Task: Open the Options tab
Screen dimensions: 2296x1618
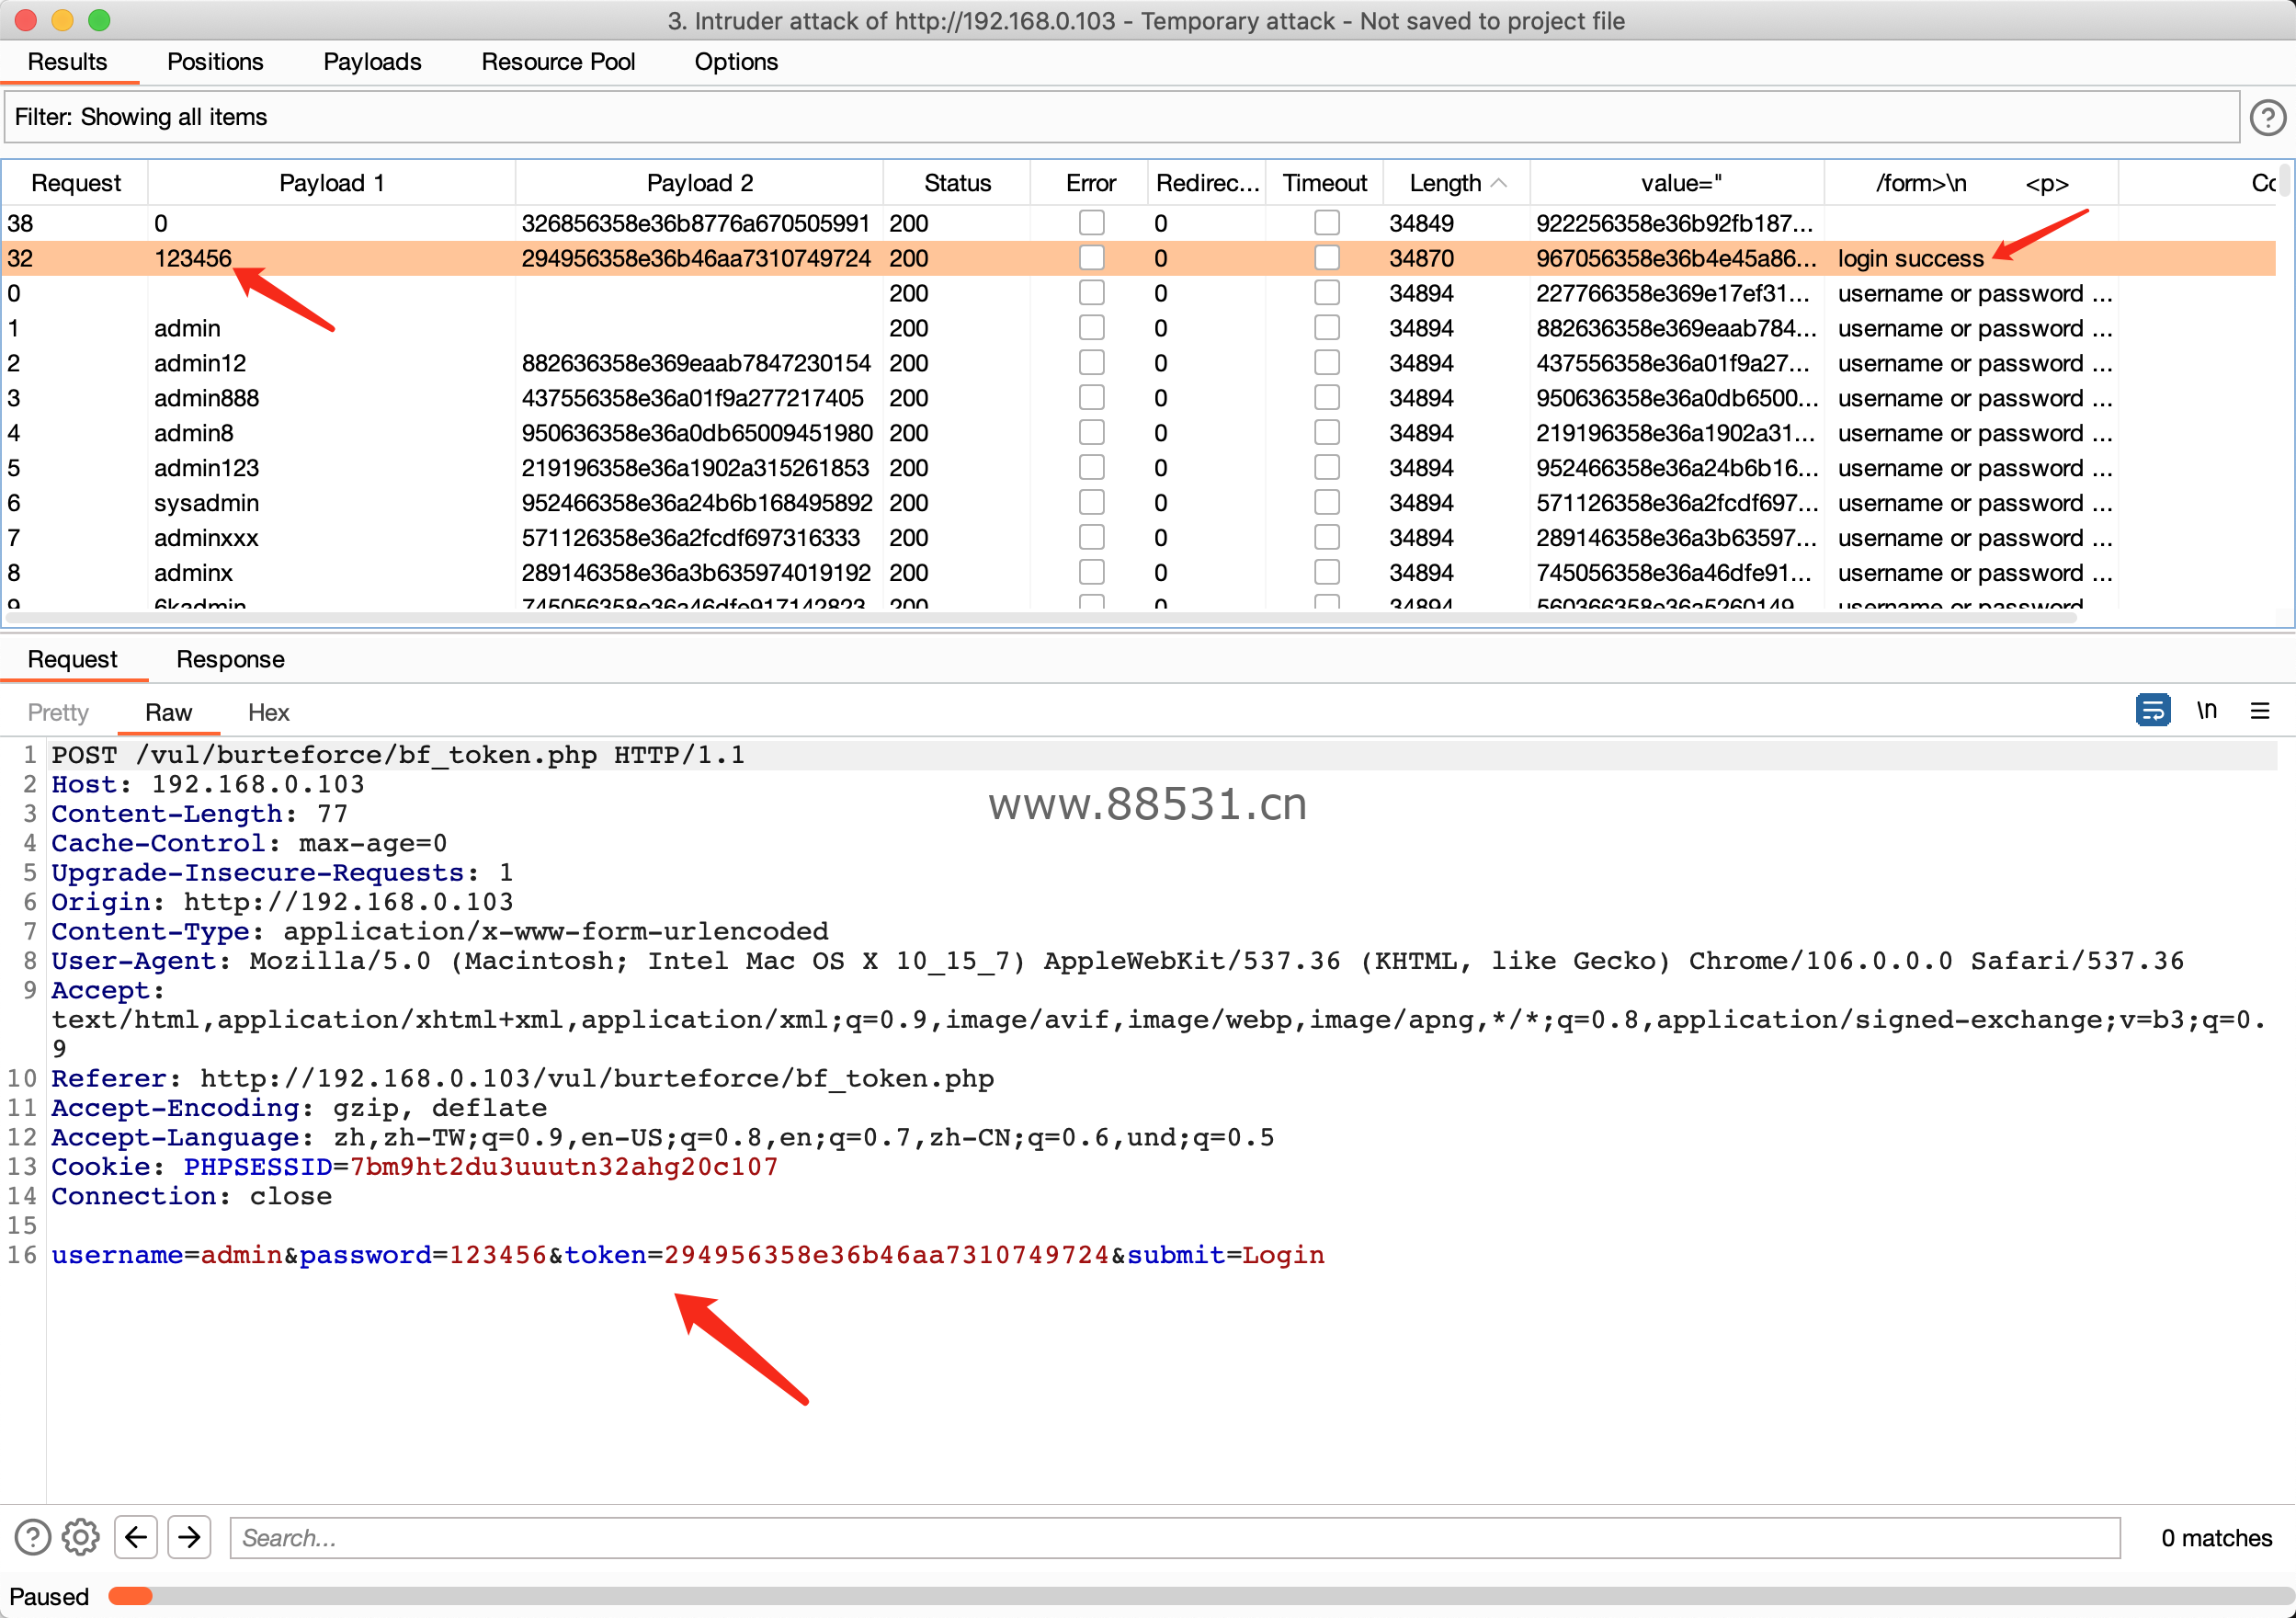Action: tap(736, 62)
